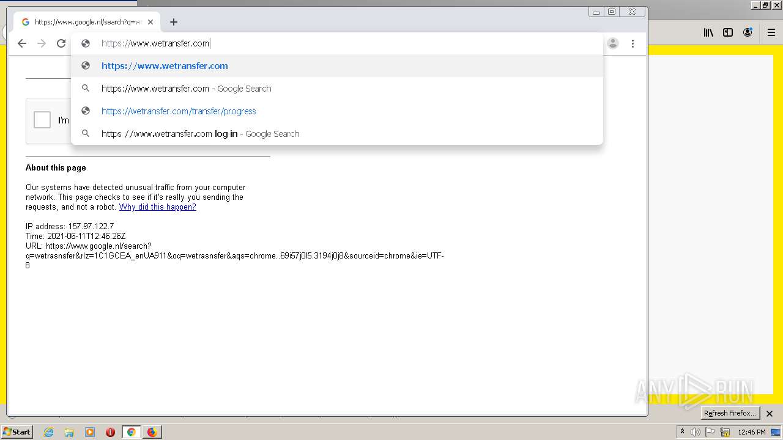783x440 pixels.
Task: Select the 'About this page' heading
Action: (x=56, y=168)
